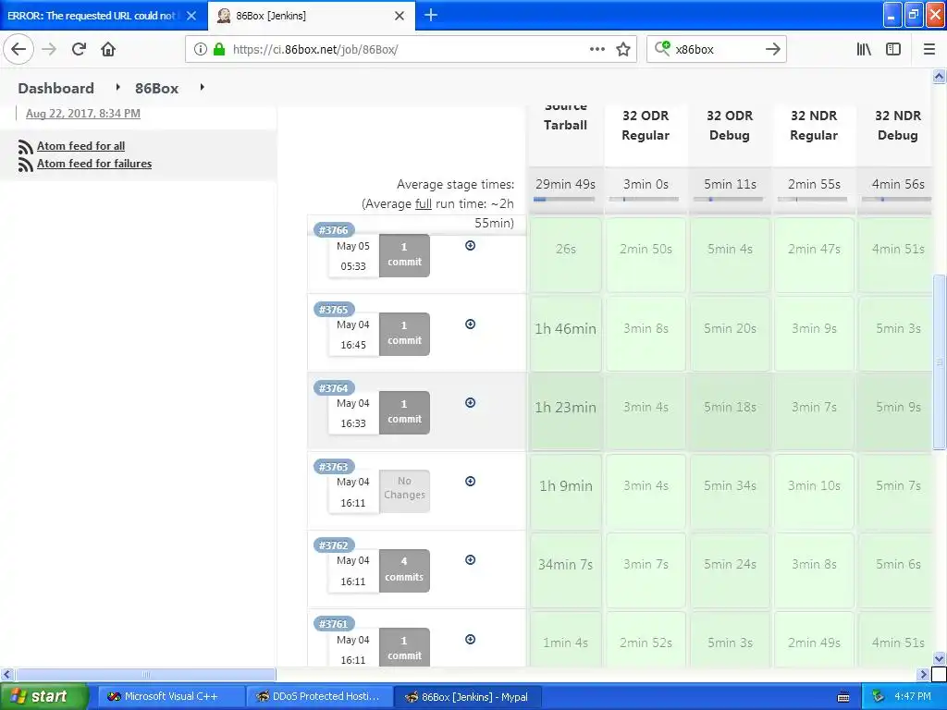This screenshot has width=947, height=710.
Task: Open the page actions three-dots menu
Action: (x=596, y=49)
